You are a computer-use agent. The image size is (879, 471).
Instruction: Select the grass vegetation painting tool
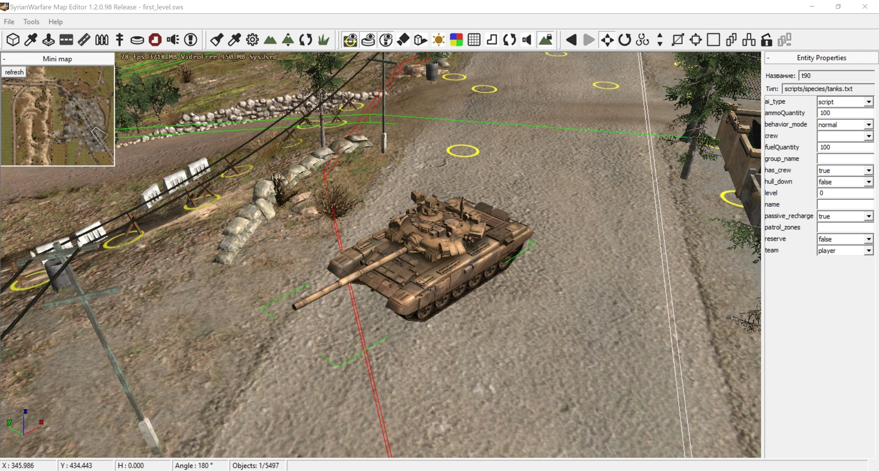coord(324,40)
